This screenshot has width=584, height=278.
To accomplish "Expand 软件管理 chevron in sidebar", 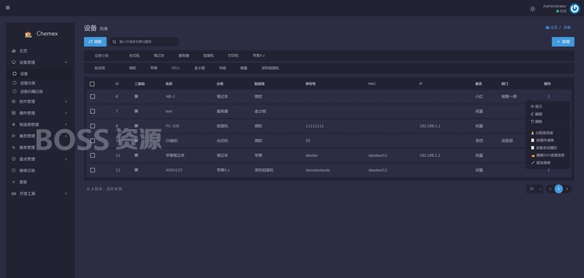I will tap(66, 101).
